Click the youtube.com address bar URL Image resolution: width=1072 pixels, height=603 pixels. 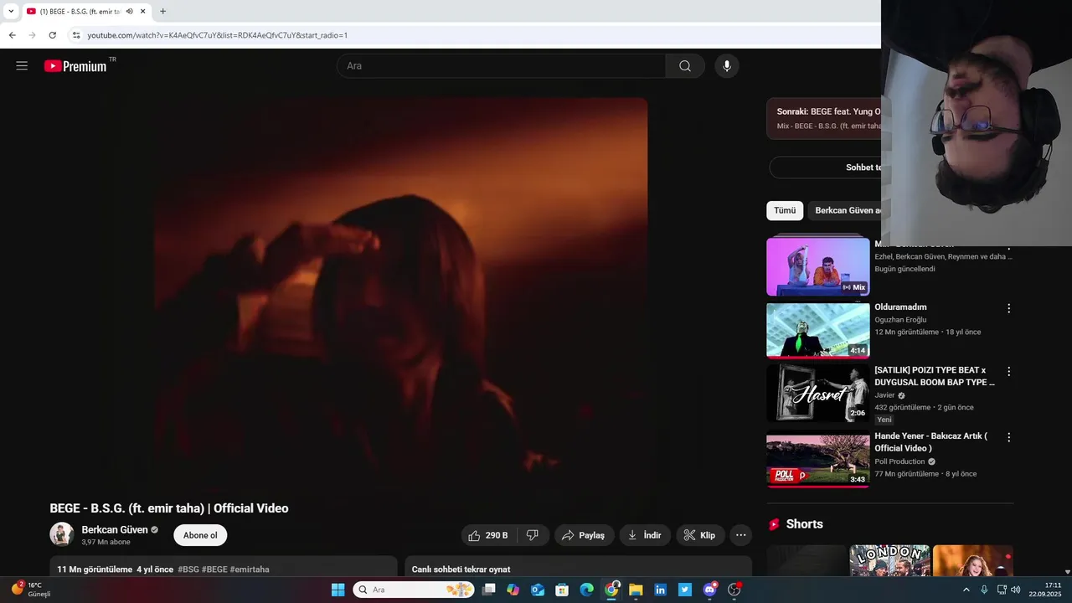pos(217,35)
